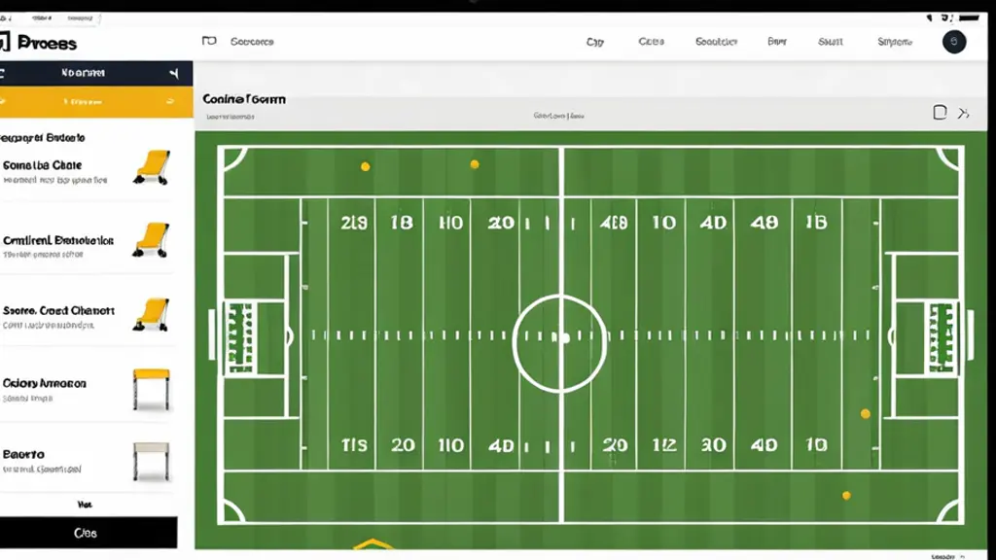Open the round dark profile avatar
Screen dimensions: 996x560
pos(953,41)
